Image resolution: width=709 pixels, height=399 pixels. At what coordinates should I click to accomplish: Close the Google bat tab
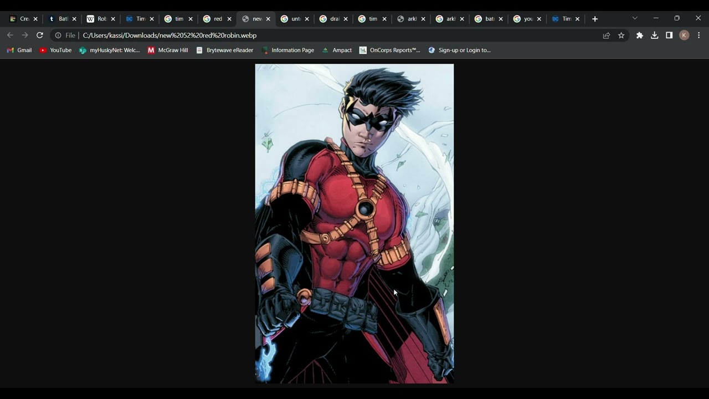point(501,19)
